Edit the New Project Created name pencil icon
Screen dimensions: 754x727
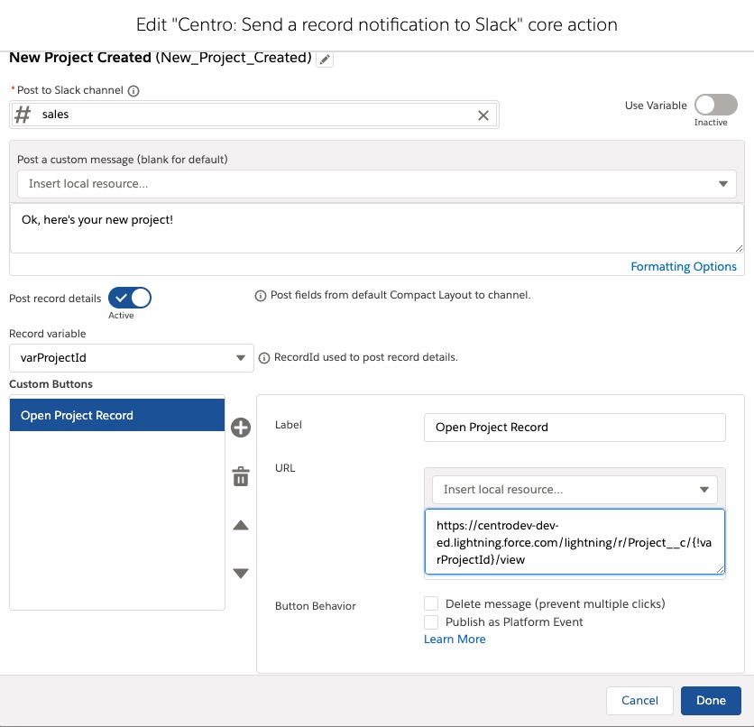click(325, 60)
